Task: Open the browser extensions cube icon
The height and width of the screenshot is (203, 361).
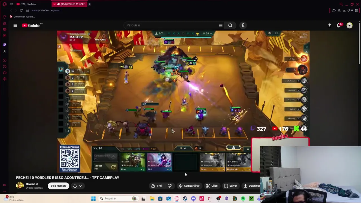Action: (334, 10)
